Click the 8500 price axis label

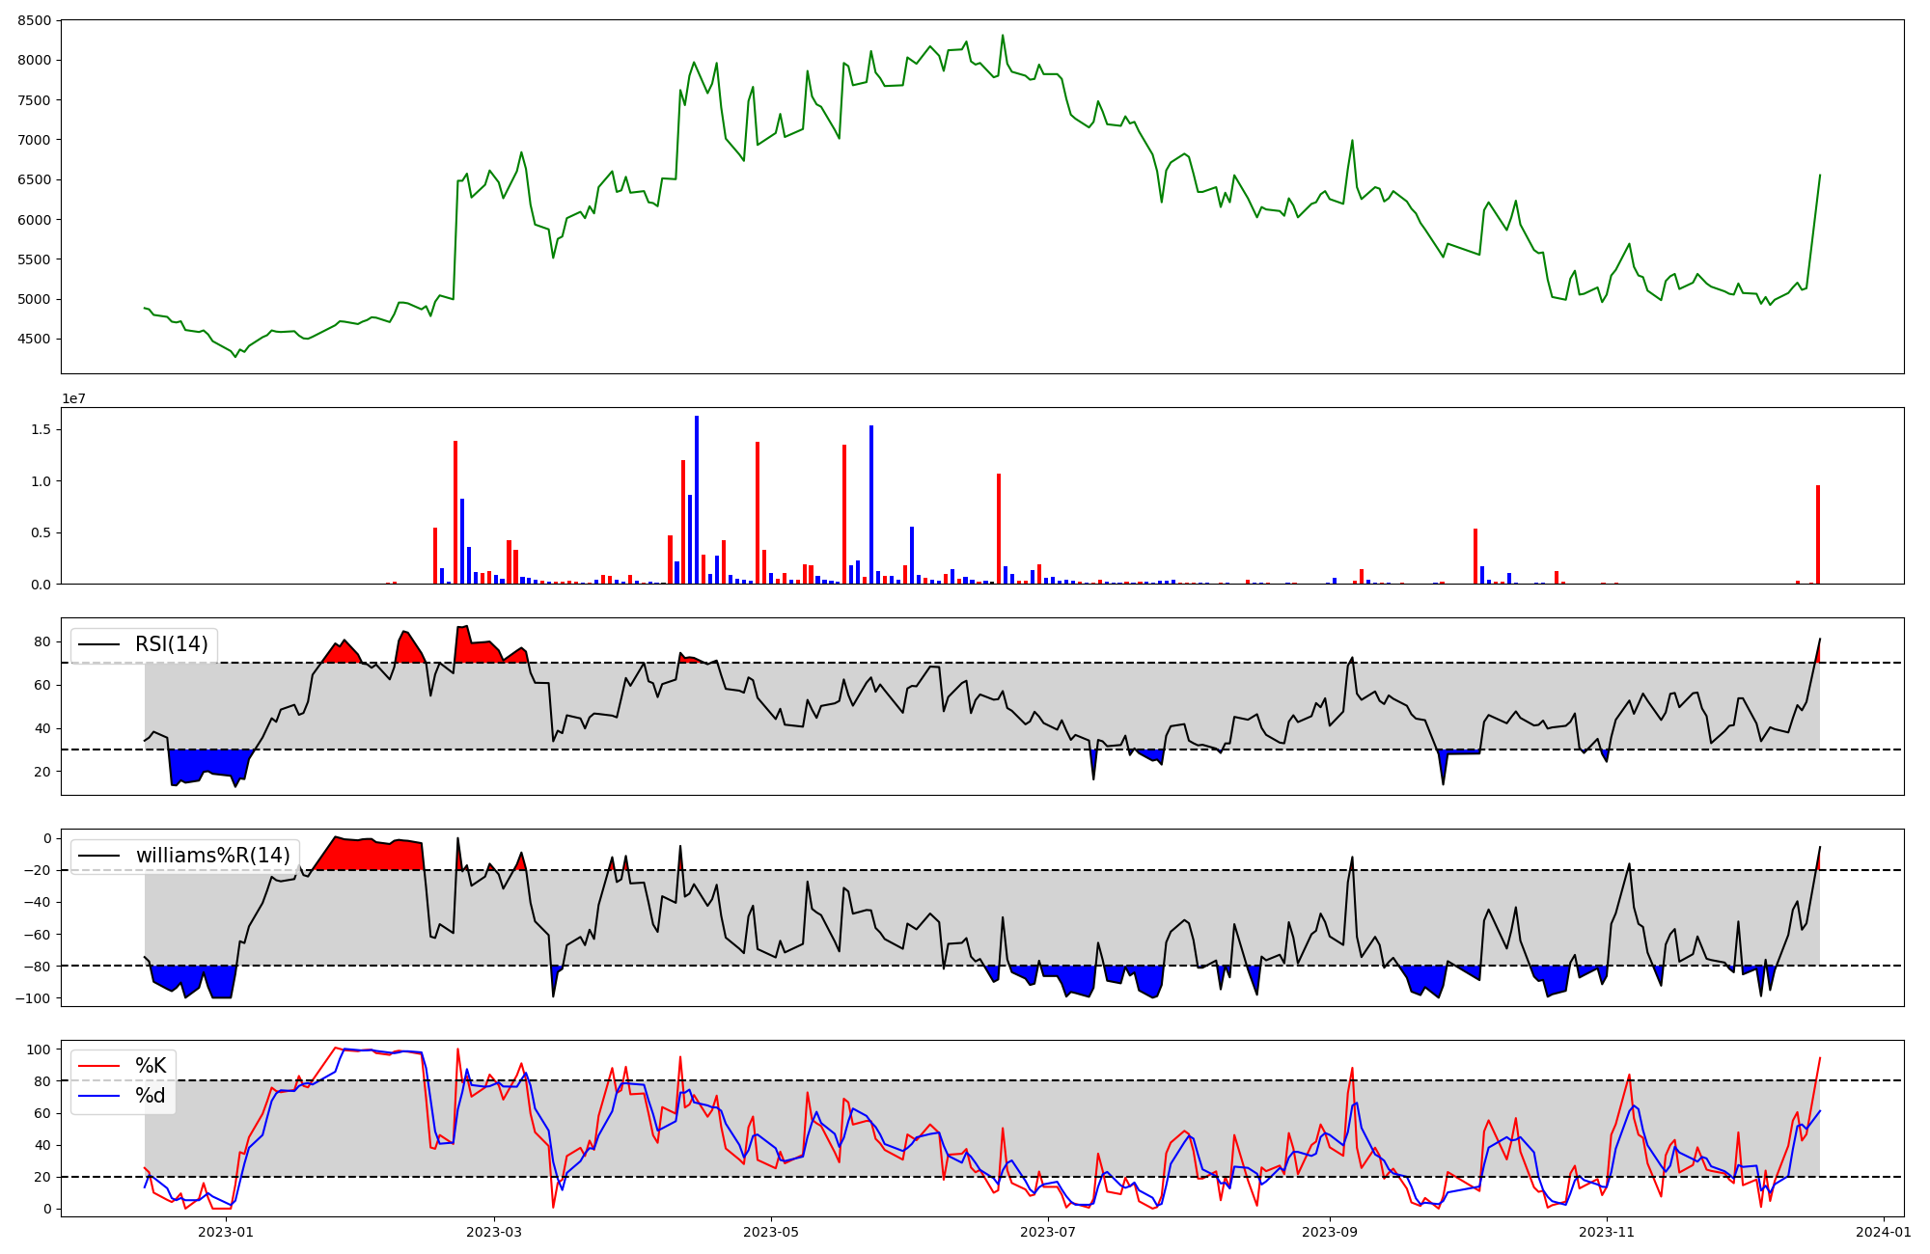(35, 20)
